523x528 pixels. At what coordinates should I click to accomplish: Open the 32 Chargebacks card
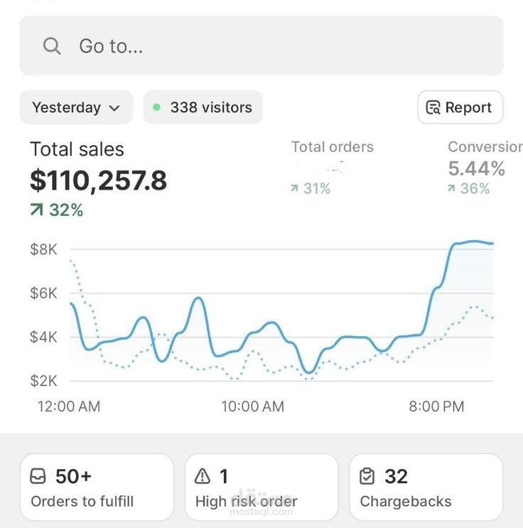pos(426,487)
